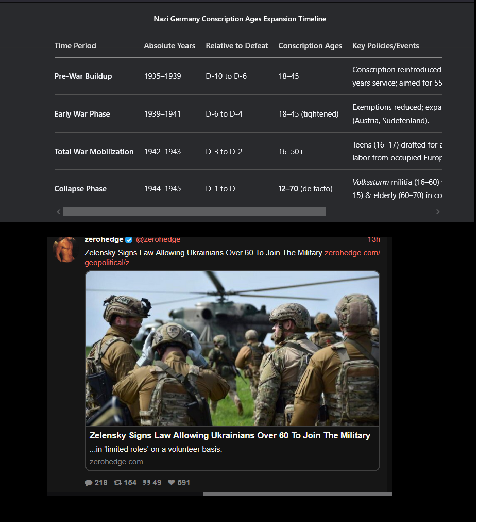The image size is (478, 522).
Task: Click the 'Conscription reintroduced' cell text
Action: click(x=397, y=70)
